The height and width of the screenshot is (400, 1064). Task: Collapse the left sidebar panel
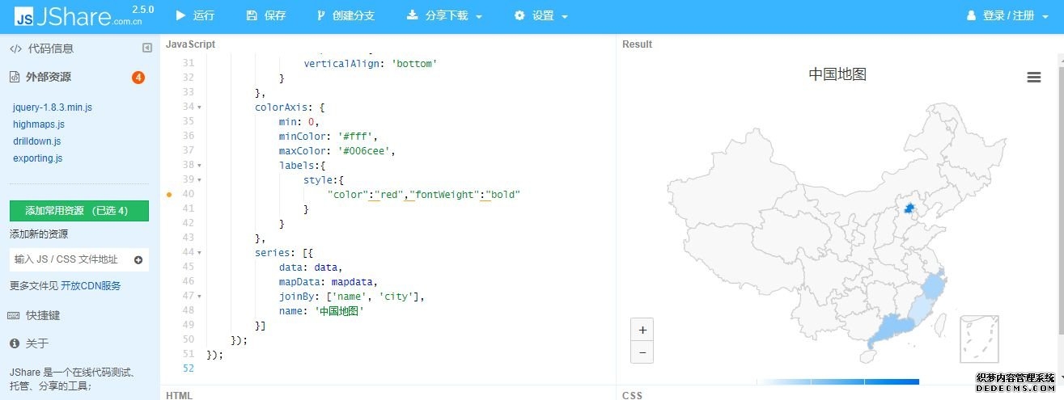click(146, 48)
